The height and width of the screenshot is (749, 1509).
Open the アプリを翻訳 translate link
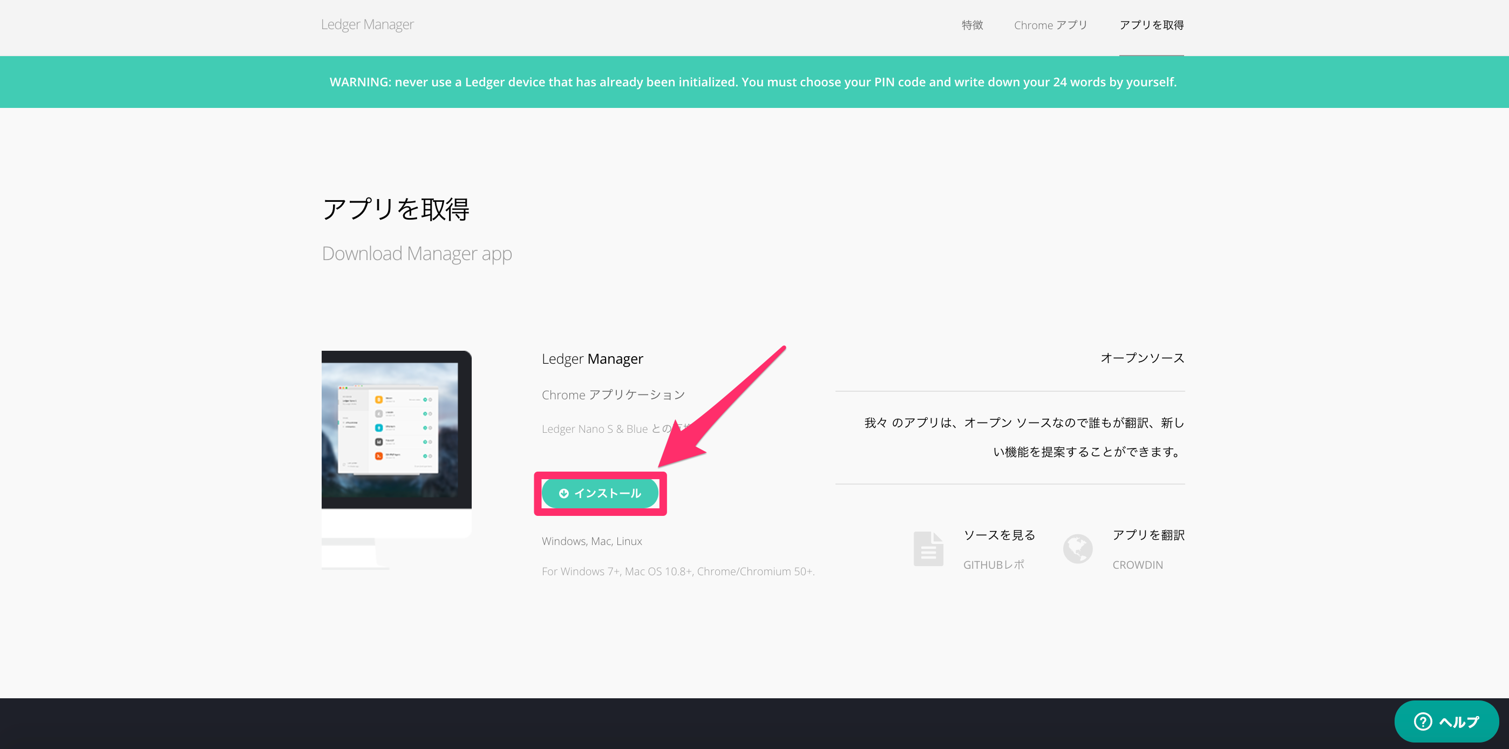tap(1148, 535)
